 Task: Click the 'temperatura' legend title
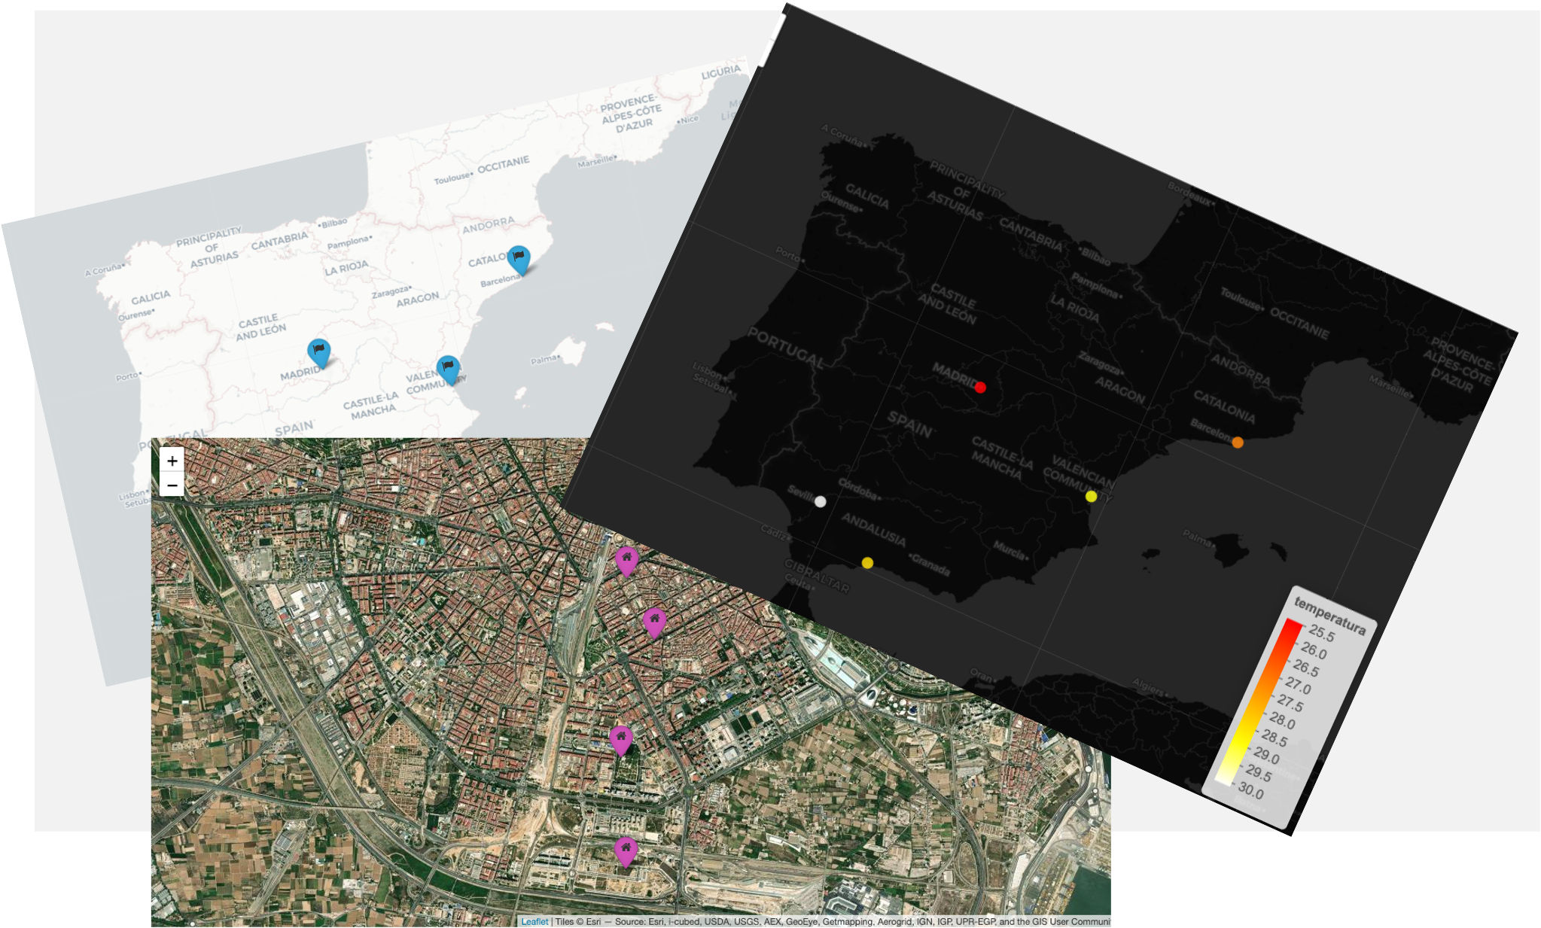click(1329, 616)
